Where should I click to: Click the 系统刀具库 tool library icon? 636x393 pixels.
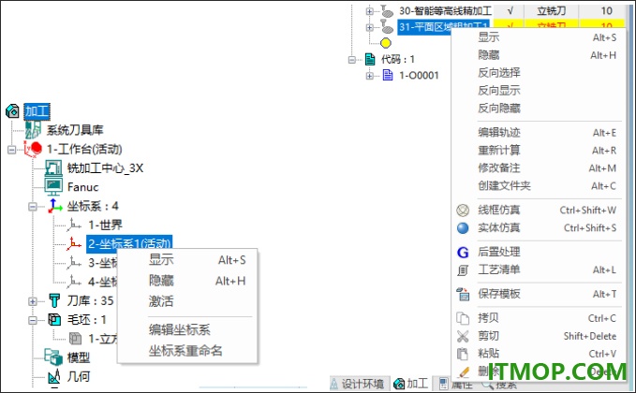click(34, 130)
